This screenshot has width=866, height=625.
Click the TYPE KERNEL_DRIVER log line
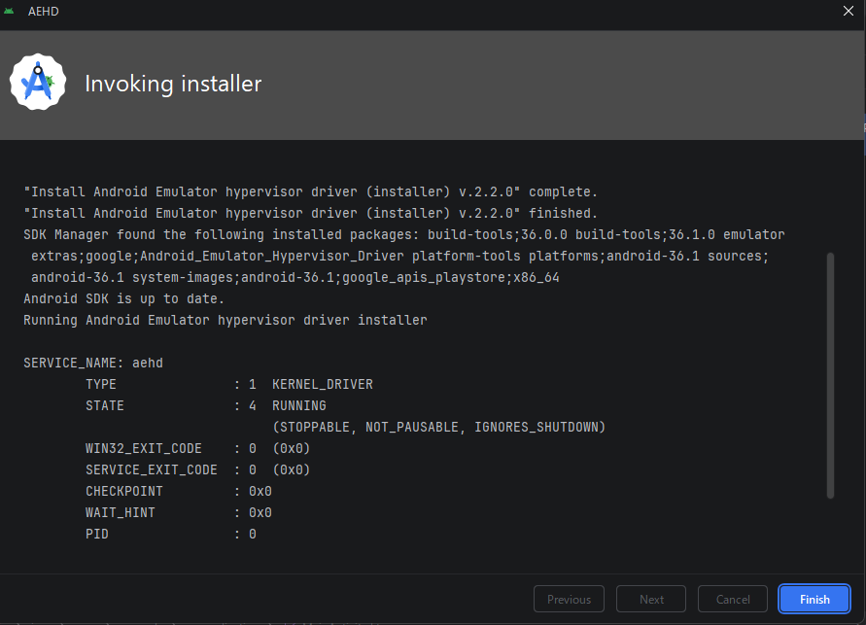228,384
